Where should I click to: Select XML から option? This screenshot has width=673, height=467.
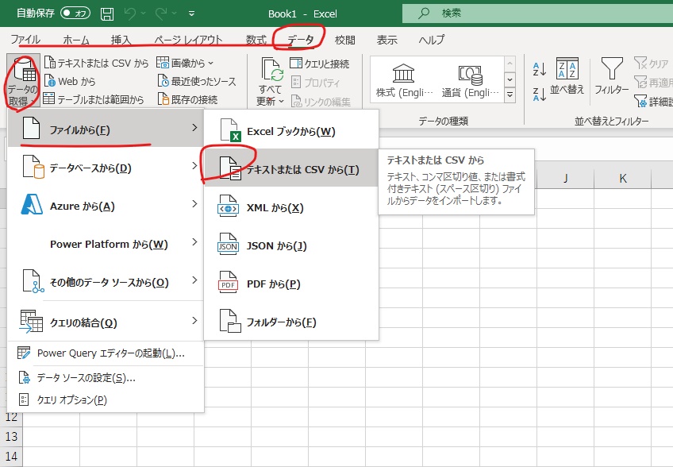[291, 207]
